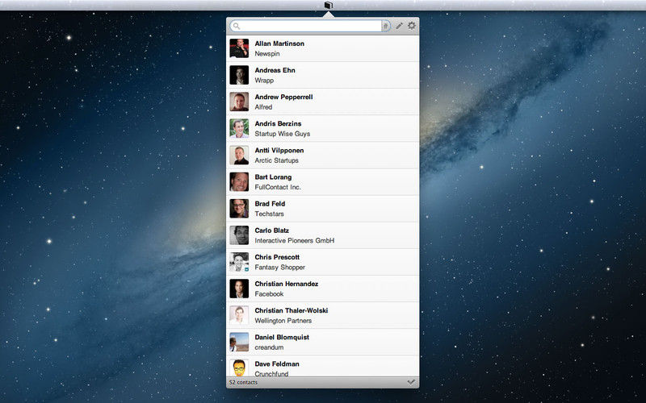This screenshot has height=403, width=646.
Task: Click Chris Prescott's photo thumbnail
Action: (239, 262)
